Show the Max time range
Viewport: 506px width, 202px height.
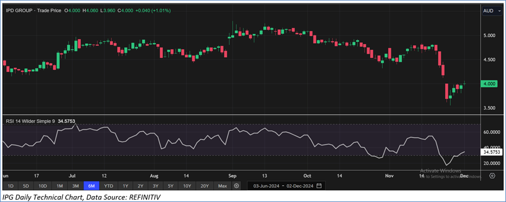click(222, 186)
